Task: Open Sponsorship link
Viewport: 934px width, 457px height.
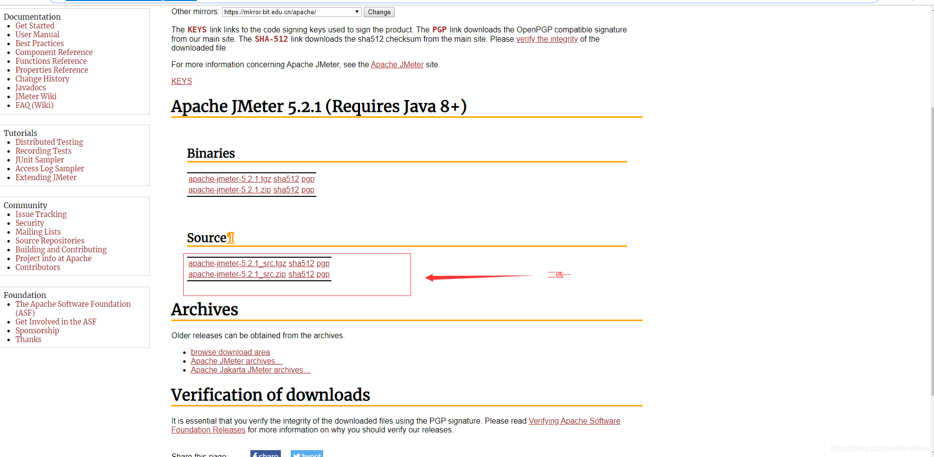Action: pos(37,330)
